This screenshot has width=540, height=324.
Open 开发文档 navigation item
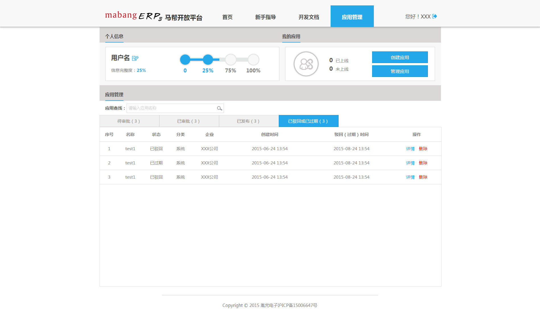tap(309, 17)
